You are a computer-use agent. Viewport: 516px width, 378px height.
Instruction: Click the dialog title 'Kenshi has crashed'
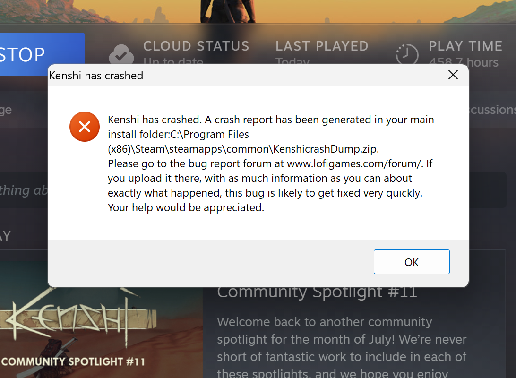[x=96, y=76]
